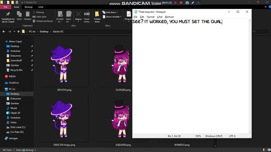Open the Akses mudah dropdown
The image size is (271, 152).
click(112, 17)
